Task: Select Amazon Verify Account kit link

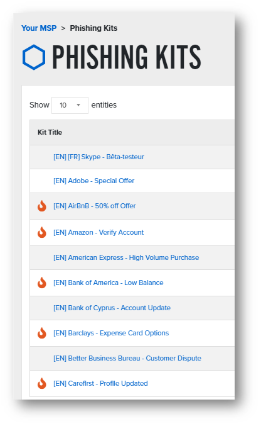Action: click(x=99, y=232)
